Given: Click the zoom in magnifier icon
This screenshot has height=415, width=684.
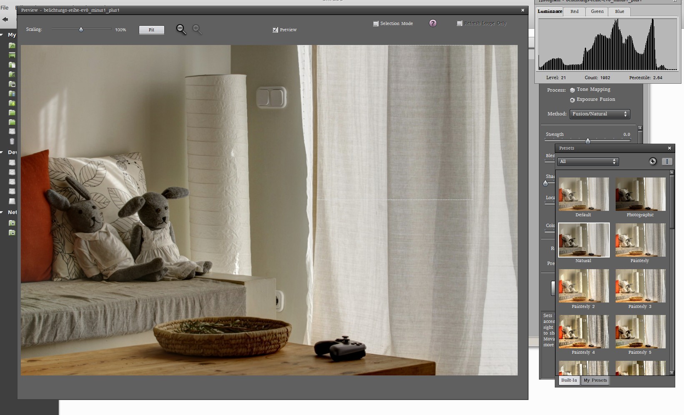Looking at the screenshot, I should (x=197, y=29).
